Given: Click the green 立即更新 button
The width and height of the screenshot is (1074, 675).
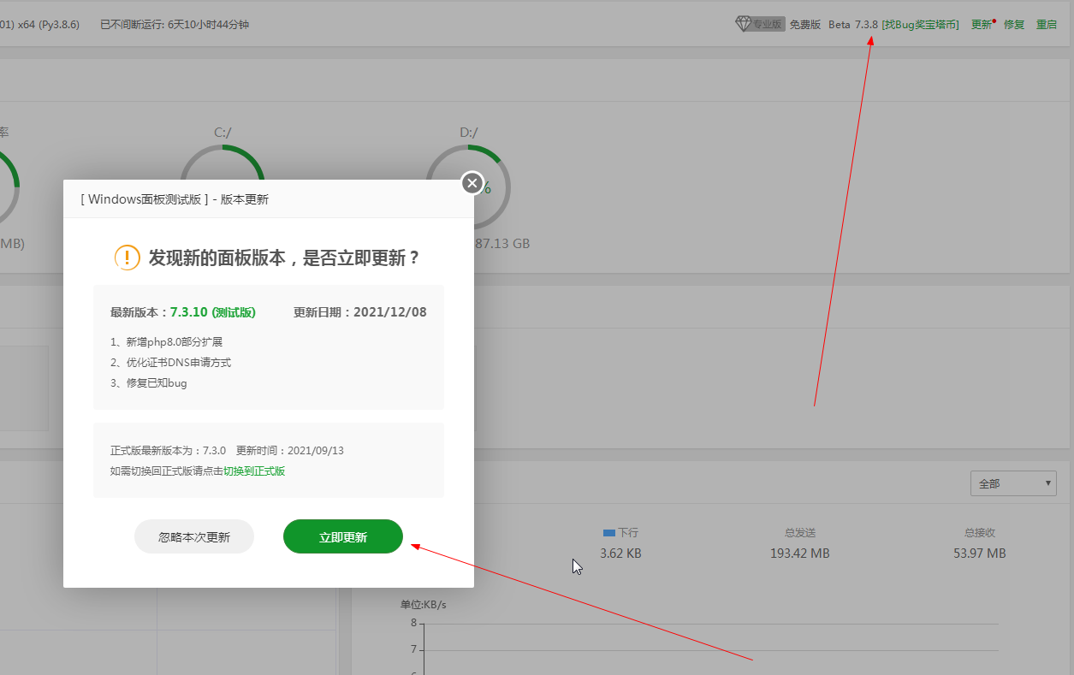Looking at the screenshot, I should [342, 536].
